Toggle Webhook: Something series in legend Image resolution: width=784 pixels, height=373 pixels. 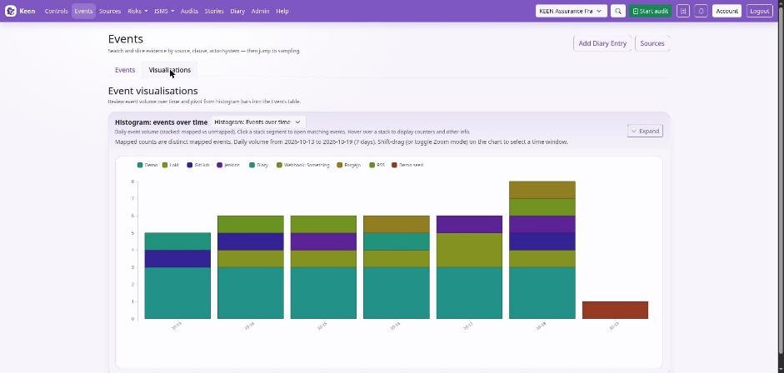pos(303,165)
